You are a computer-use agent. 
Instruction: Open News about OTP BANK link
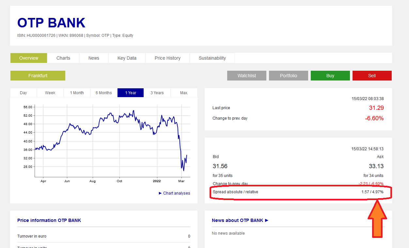[x=240, y=220]
